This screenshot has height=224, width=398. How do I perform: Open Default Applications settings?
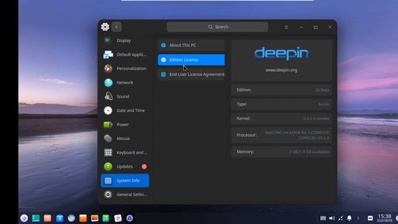[125, 54]
